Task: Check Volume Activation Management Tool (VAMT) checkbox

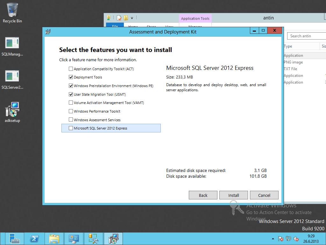Action: pos(71,103)
